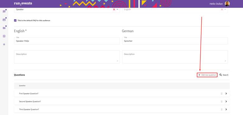Uncheck 'This is the default FAQ for this audience'
The image size is (243, 115).
point(15,21)
